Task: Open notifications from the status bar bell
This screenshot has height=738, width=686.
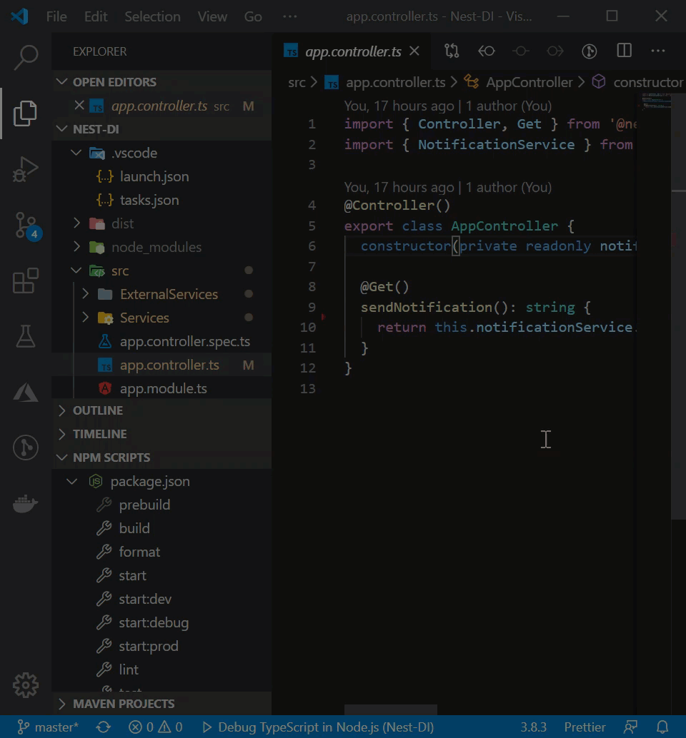Action: pyautogui.click(x=661, y=727)
